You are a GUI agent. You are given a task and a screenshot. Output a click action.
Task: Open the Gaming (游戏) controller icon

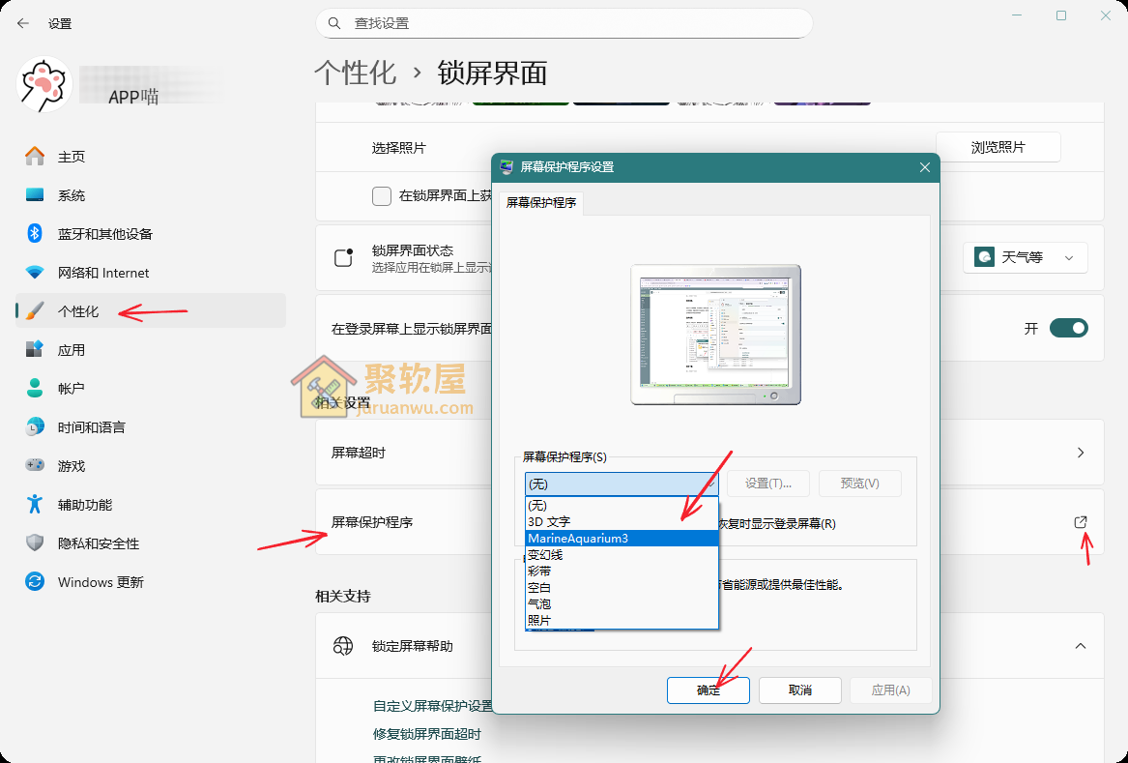[x=35, y=466]
